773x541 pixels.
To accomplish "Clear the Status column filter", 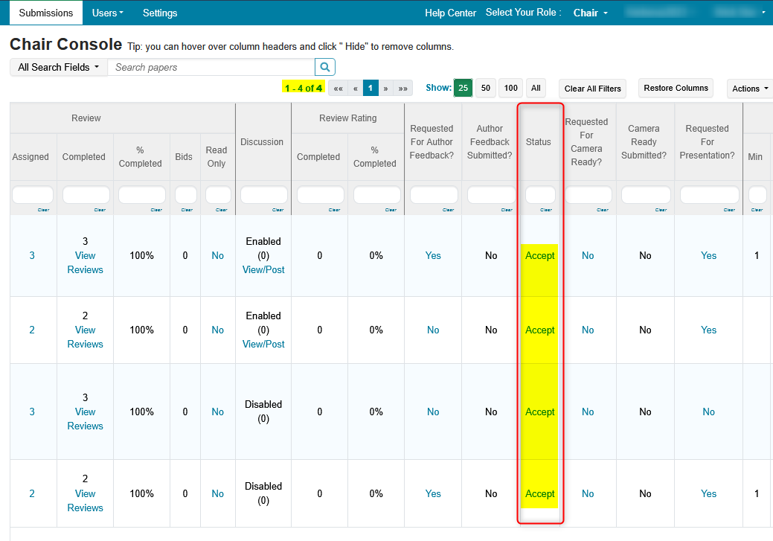I will 546,210.
